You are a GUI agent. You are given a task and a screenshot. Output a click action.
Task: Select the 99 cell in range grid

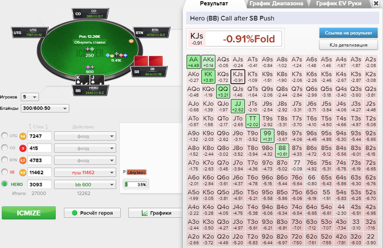267,135
